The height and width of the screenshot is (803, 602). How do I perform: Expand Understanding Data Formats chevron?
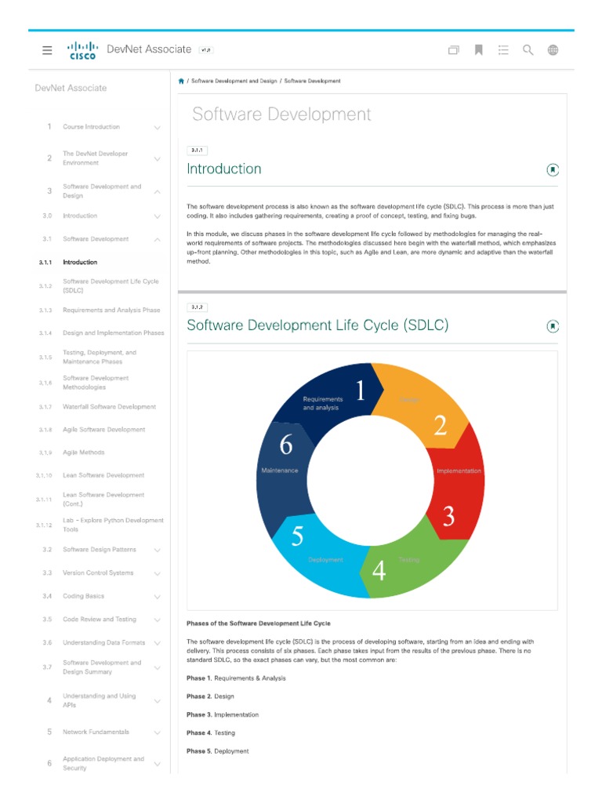[157, 643]
